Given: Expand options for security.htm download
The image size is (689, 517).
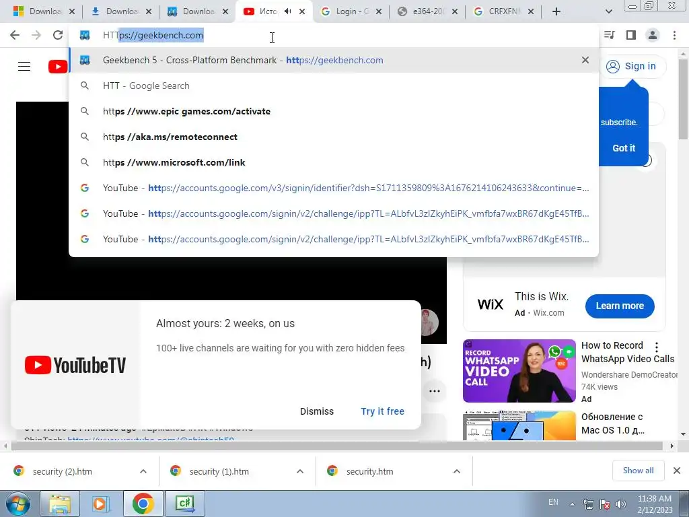Looking at the screenshot, I should pyautogui.click(x=457, y=471).
